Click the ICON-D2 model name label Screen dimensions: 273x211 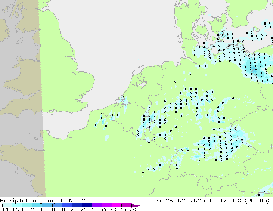[x=72, y=201]
